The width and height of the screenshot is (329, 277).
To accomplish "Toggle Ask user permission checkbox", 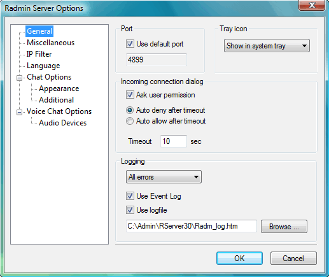I will (130, 95).
